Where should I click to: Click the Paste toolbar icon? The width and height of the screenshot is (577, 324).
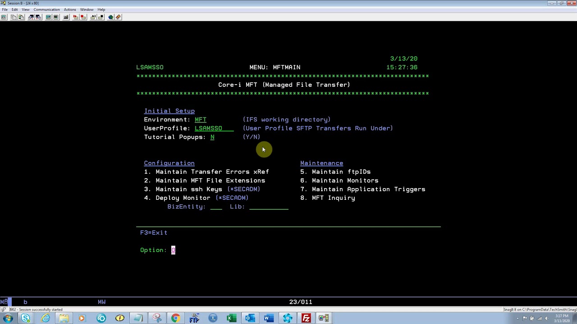pyautogui.click(x=21, y=17)
